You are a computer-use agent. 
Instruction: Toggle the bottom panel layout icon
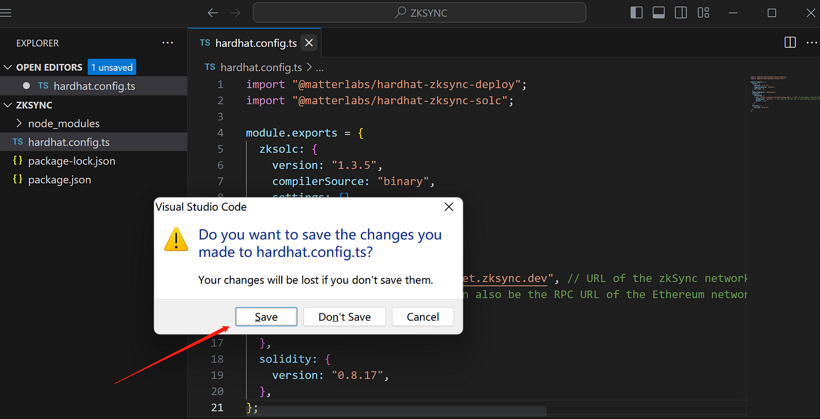point(658,12)
